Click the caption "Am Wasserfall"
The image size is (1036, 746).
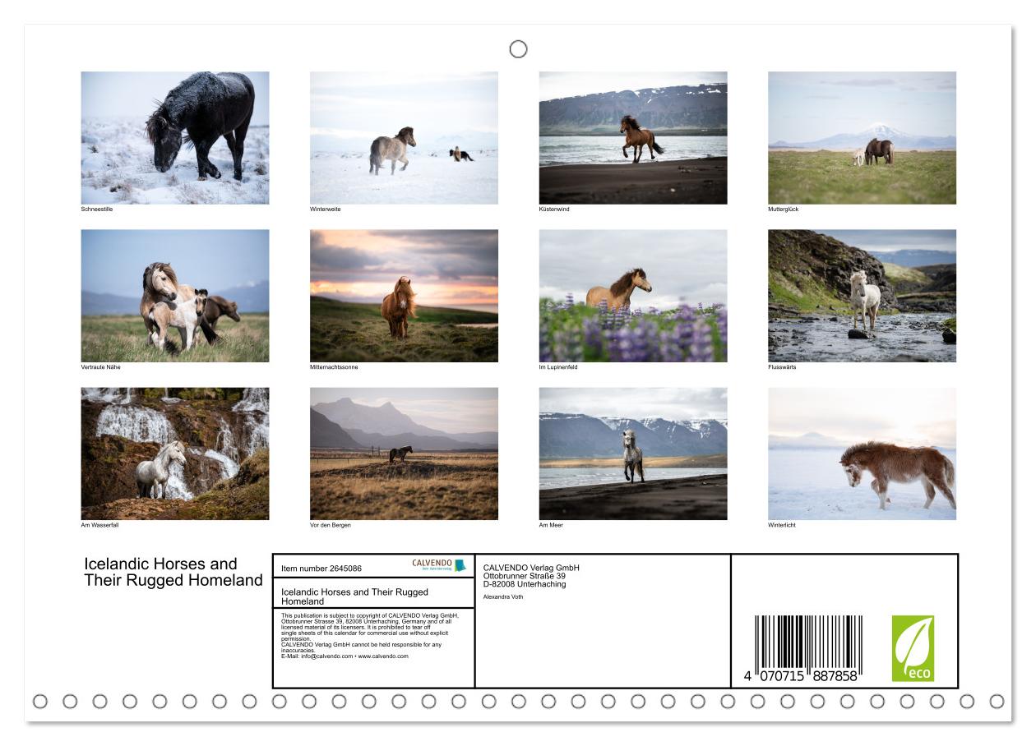click(x=99, y=525)
